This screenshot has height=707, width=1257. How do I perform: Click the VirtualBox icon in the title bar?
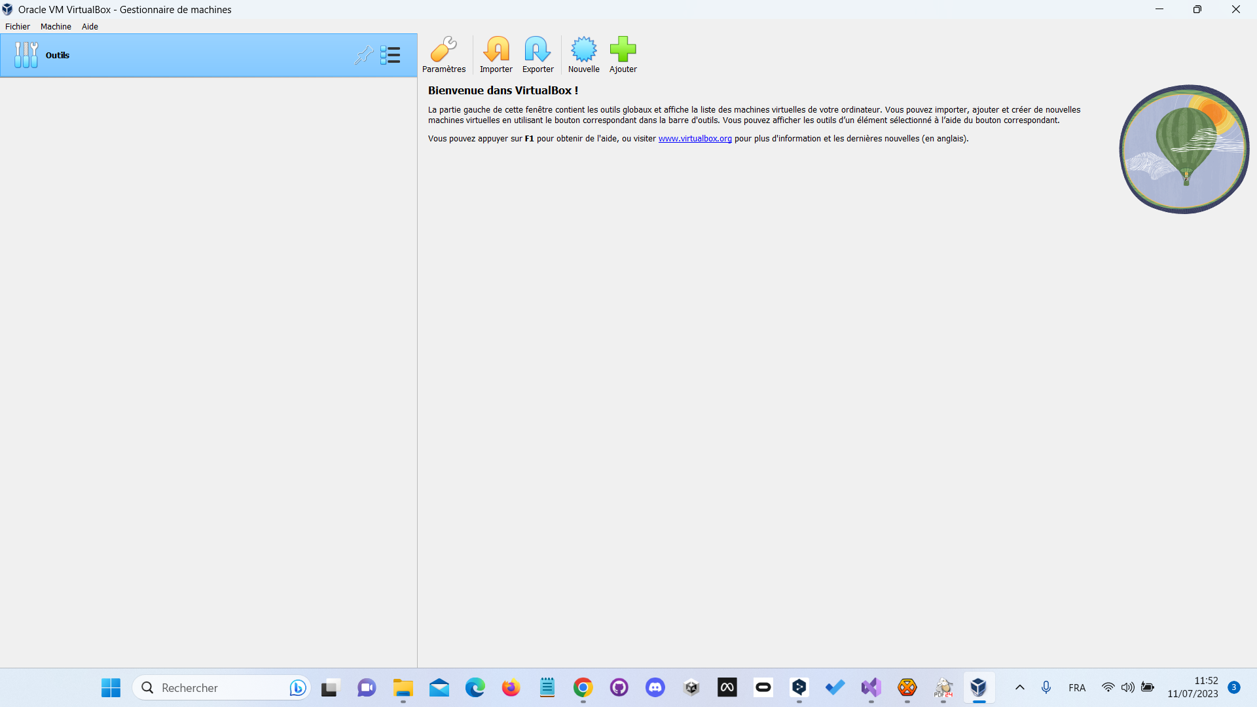tap(7, 9)
